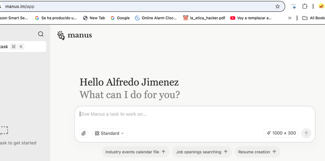Open the browser profile avatar
325x161 pixels.
point(321,6)
